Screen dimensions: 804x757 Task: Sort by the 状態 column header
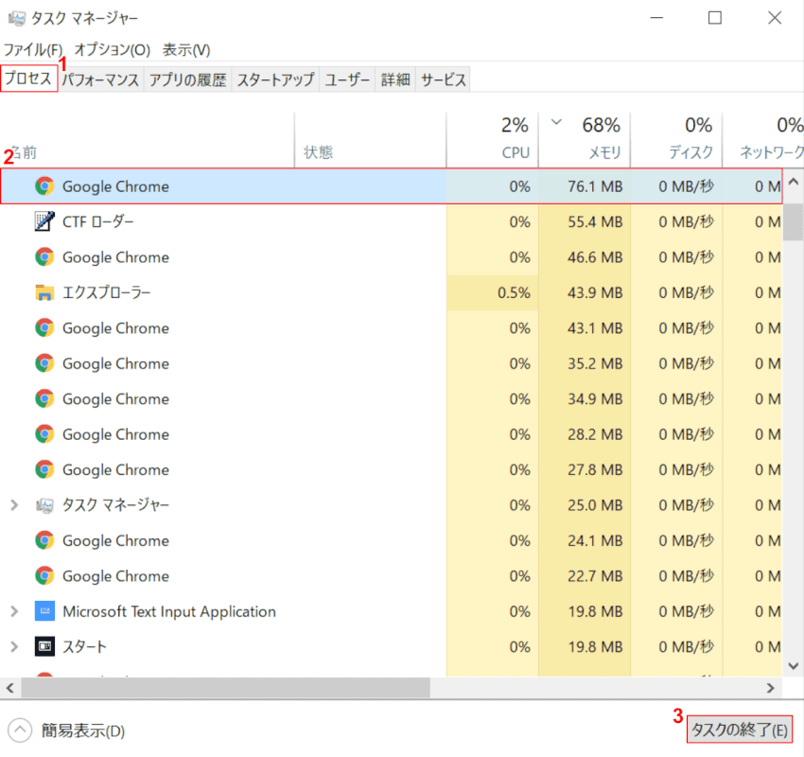[x=371, y=141]
